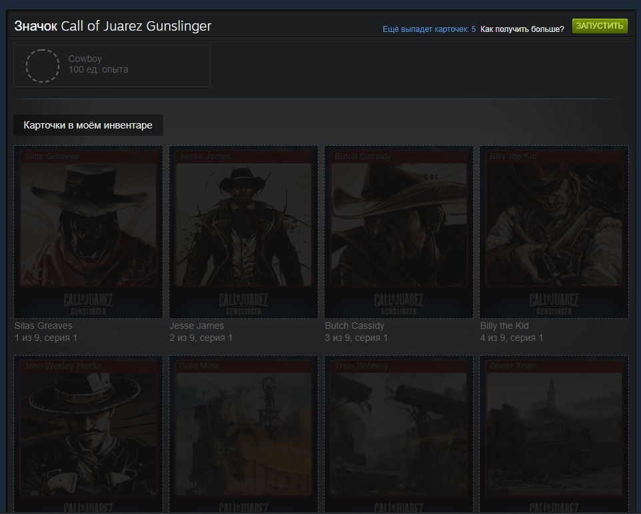Click '1 из 9, серия 1' text

coord(46,338)
